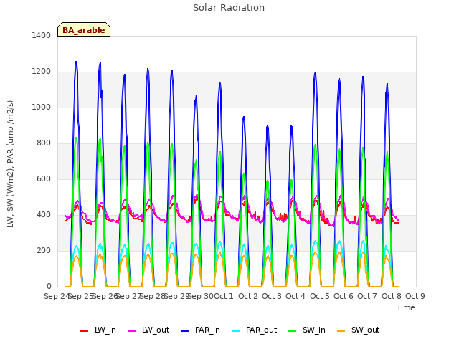Click the BA_arable site label
459x344 pixels.
click(84, 30)
